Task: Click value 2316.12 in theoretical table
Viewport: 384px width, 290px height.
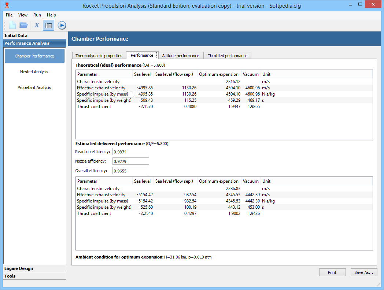Action: (233, 82)
